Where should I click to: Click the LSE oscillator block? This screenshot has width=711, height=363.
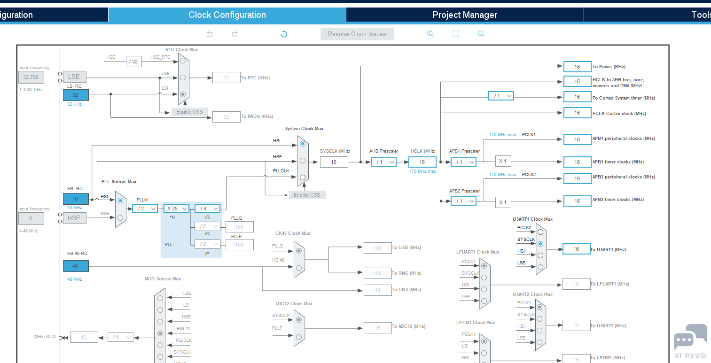pos(74,77)
